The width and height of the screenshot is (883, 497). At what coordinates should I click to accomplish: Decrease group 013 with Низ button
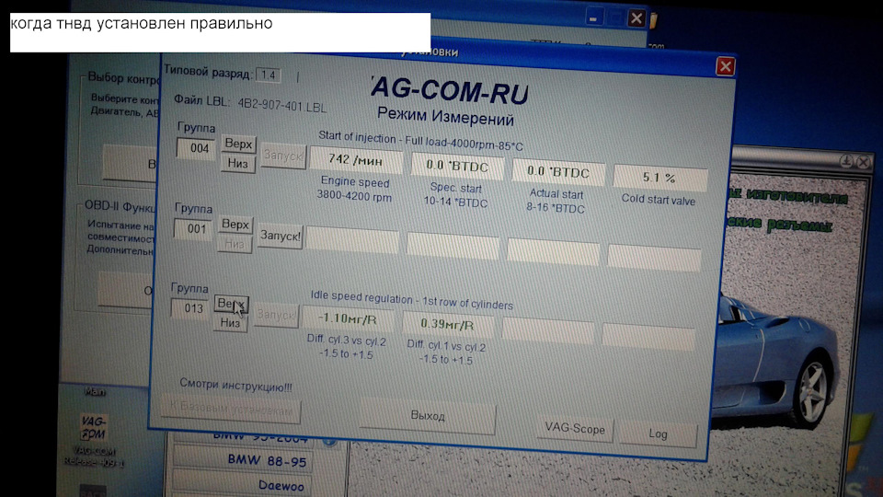coord(230,322)
